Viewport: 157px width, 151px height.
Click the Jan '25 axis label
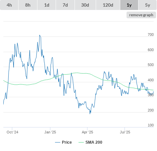coord(50,132)
